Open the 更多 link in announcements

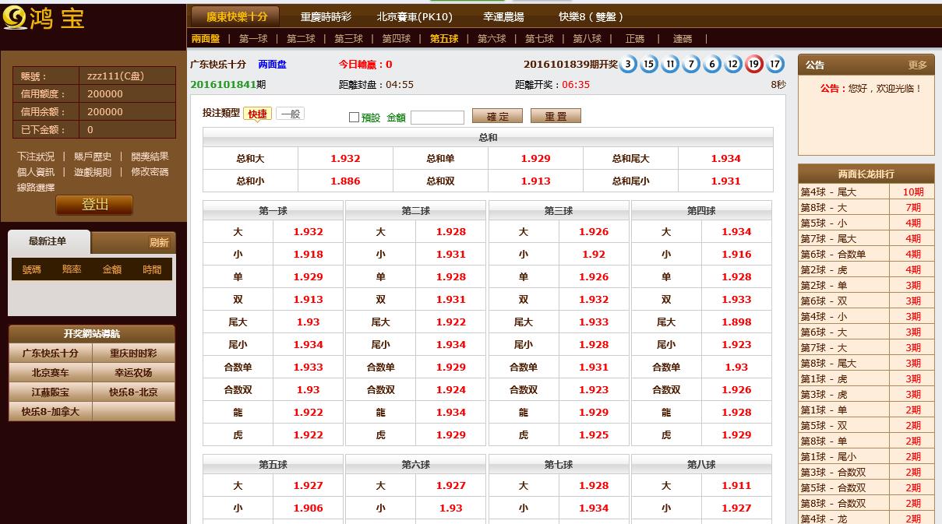pos(918,65)
